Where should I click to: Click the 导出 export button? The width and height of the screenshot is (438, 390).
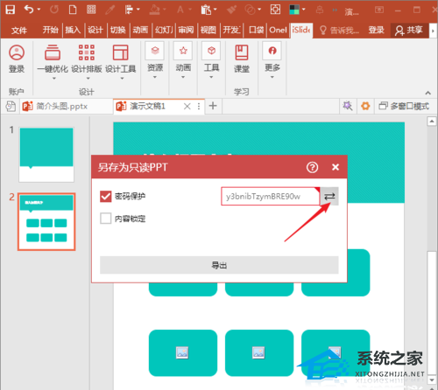coord(219,265)
